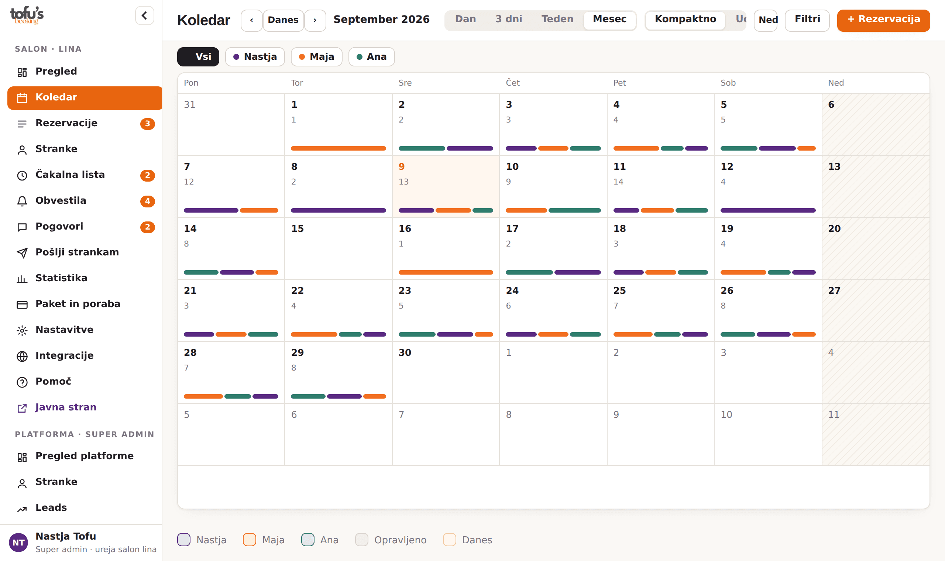
Task: Click the Pomoč question mark icon
Action: (x=22, y=382)
